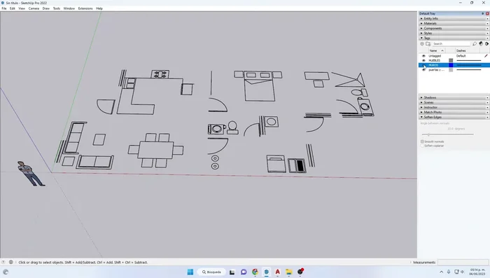Open the chat app icon in the taskbar
Image resolution: width=490 pixels, height=278 pixels.
click(244, 272)
